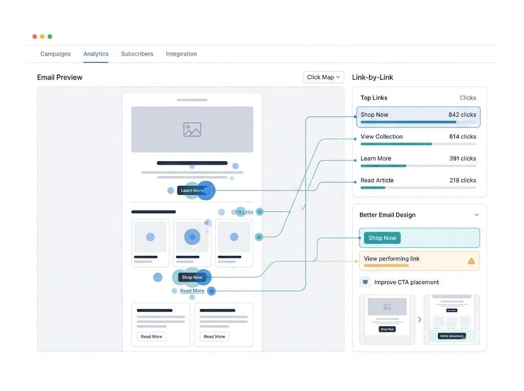Click Read More button in right article card

[x=214, y=337]
